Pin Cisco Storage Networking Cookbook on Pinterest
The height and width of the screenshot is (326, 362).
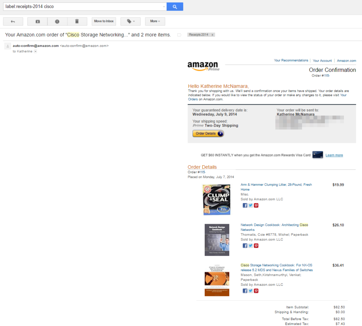(256, 291)
